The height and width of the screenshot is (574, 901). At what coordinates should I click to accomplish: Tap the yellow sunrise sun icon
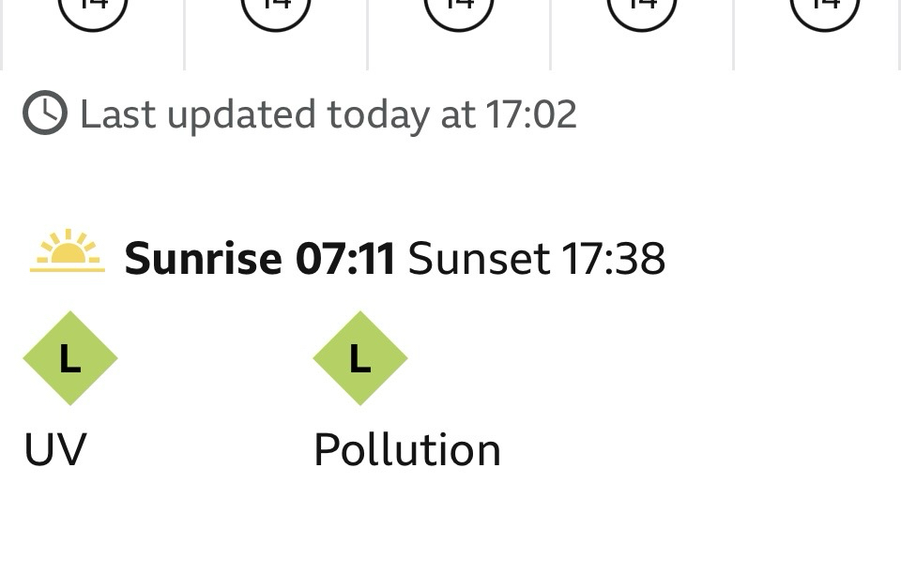point(68,252)
